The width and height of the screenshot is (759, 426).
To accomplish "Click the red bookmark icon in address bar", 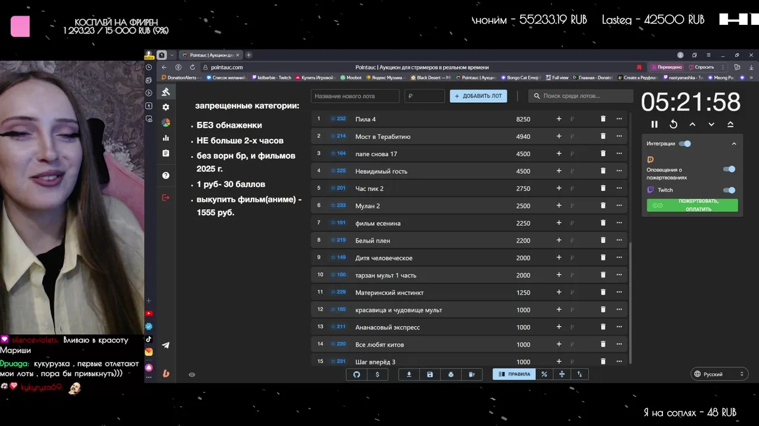I will tap(639, 67).
